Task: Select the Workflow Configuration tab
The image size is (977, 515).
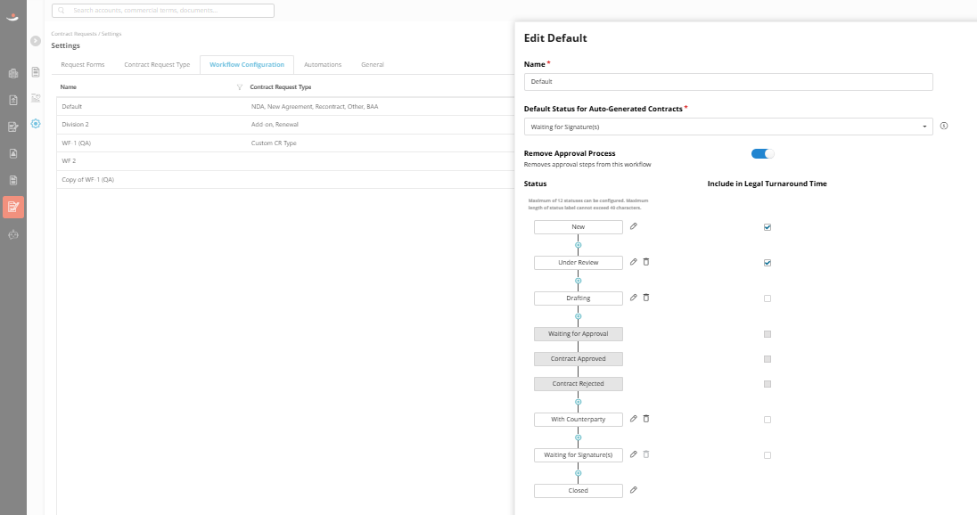Action: point(247,65)
